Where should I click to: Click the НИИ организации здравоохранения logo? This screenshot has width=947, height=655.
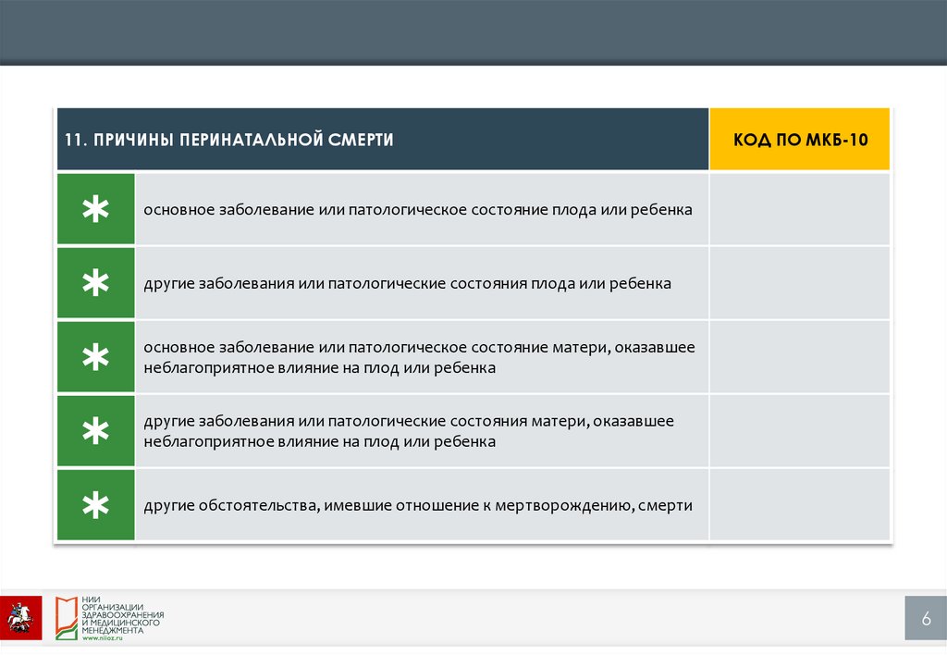[111, 616]
